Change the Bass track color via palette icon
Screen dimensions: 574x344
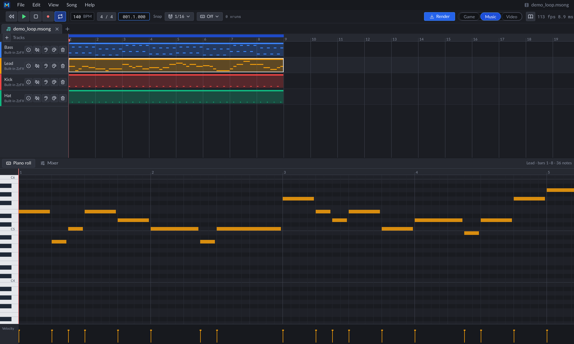(54, 50)
